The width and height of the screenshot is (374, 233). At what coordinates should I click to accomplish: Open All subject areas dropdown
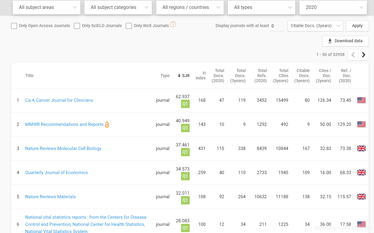[x=47, y=7]
